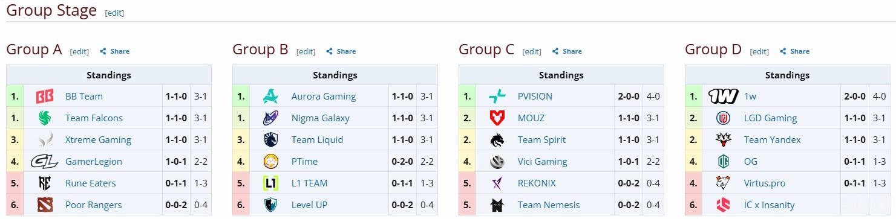The image size is (896, 219).
Task: Click the Team Liquid logo icon
Action: point(270,139)
